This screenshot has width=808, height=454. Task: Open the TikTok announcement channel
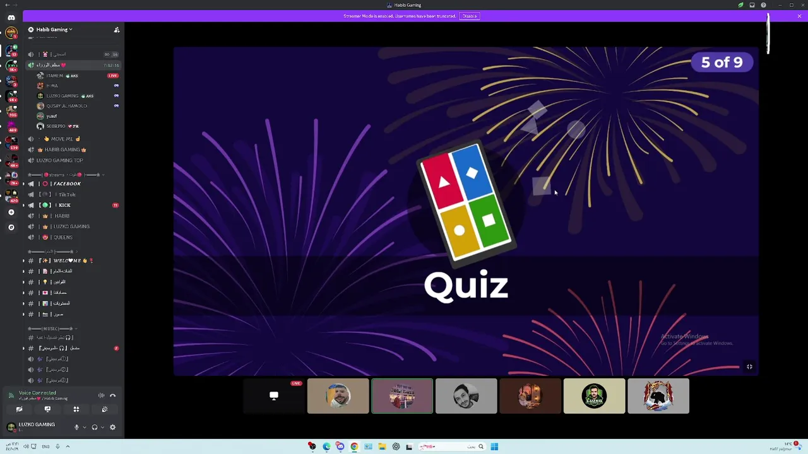tap(66, 194)
